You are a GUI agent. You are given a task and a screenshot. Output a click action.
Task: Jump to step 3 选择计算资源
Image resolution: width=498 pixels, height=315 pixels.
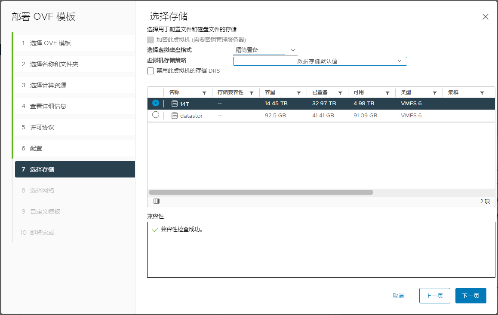click(x=48, y=85)
